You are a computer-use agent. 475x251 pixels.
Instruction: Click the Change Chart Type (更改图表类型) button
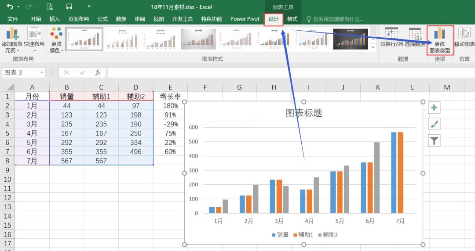pos(439,40)
